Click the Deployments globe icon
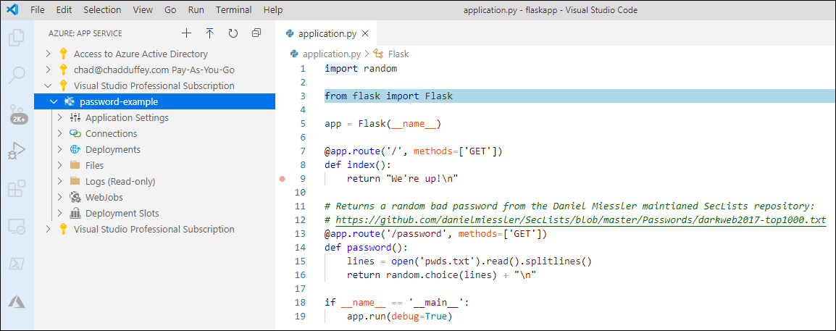This screenshot has height=331, width=836. pyautogui.click(x=75, y=150)
